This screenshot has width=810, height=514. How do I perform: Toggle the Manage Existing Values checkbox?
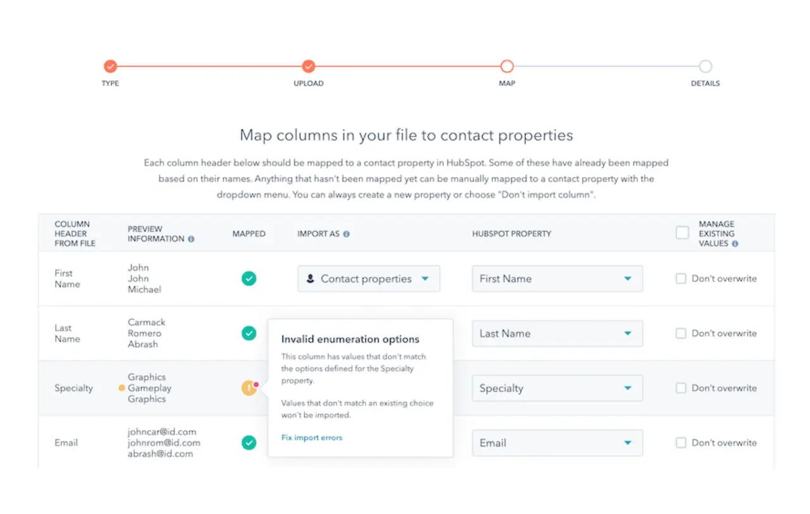pos(682,233)
